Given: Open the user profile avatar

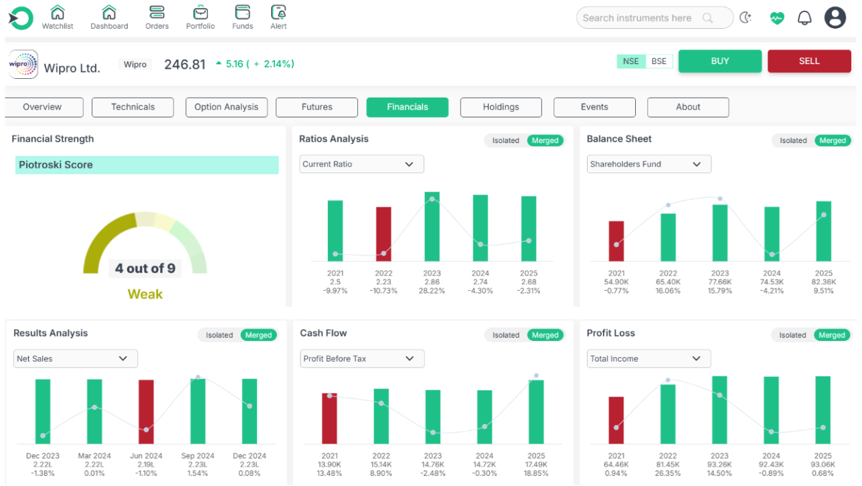Looking at the screenshot, I should [835, 17].
